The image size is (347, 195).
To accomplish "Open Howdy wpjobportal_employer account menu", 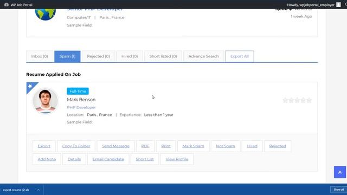I will [x=311, y=5].
